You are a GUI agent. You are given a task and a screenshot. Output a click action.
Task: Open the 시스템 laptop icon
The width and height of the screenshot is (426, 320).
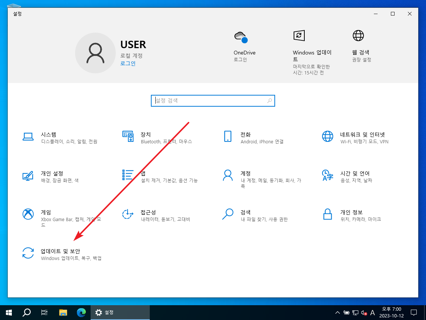28,137
